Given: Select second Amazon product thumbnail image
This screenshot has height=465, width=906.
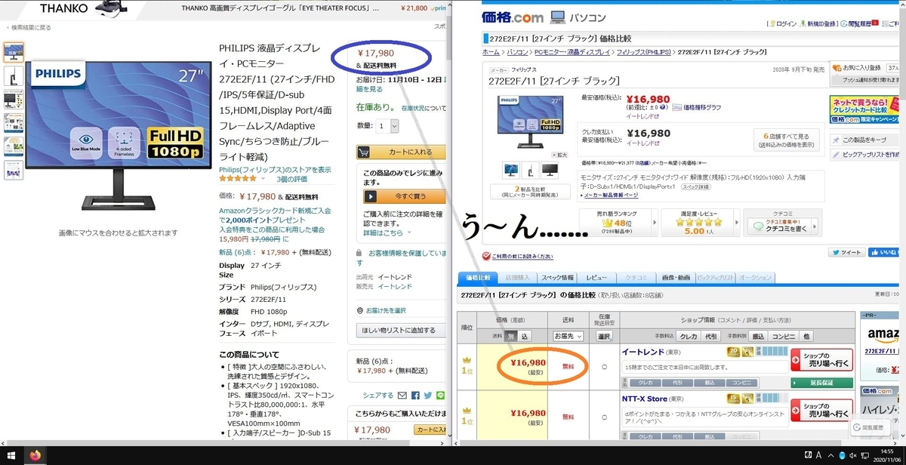Looking at the screenshot, I should 14,75.
